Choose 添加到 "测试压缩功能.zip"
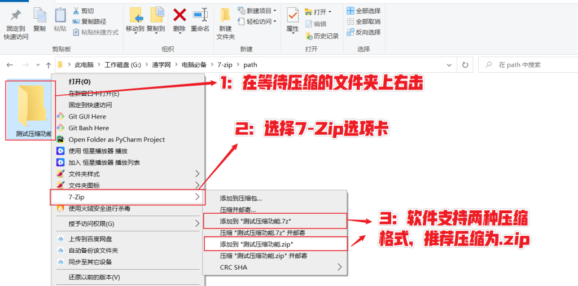 [275, 244]
